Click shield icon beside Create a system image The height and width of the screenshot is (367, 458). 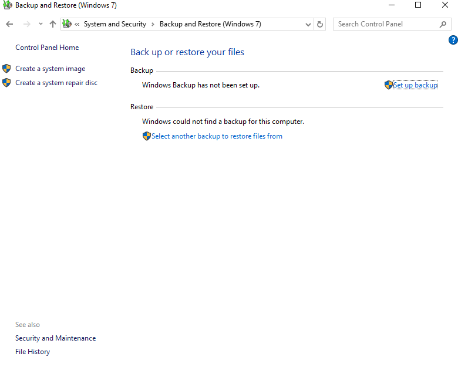point(6,68)
